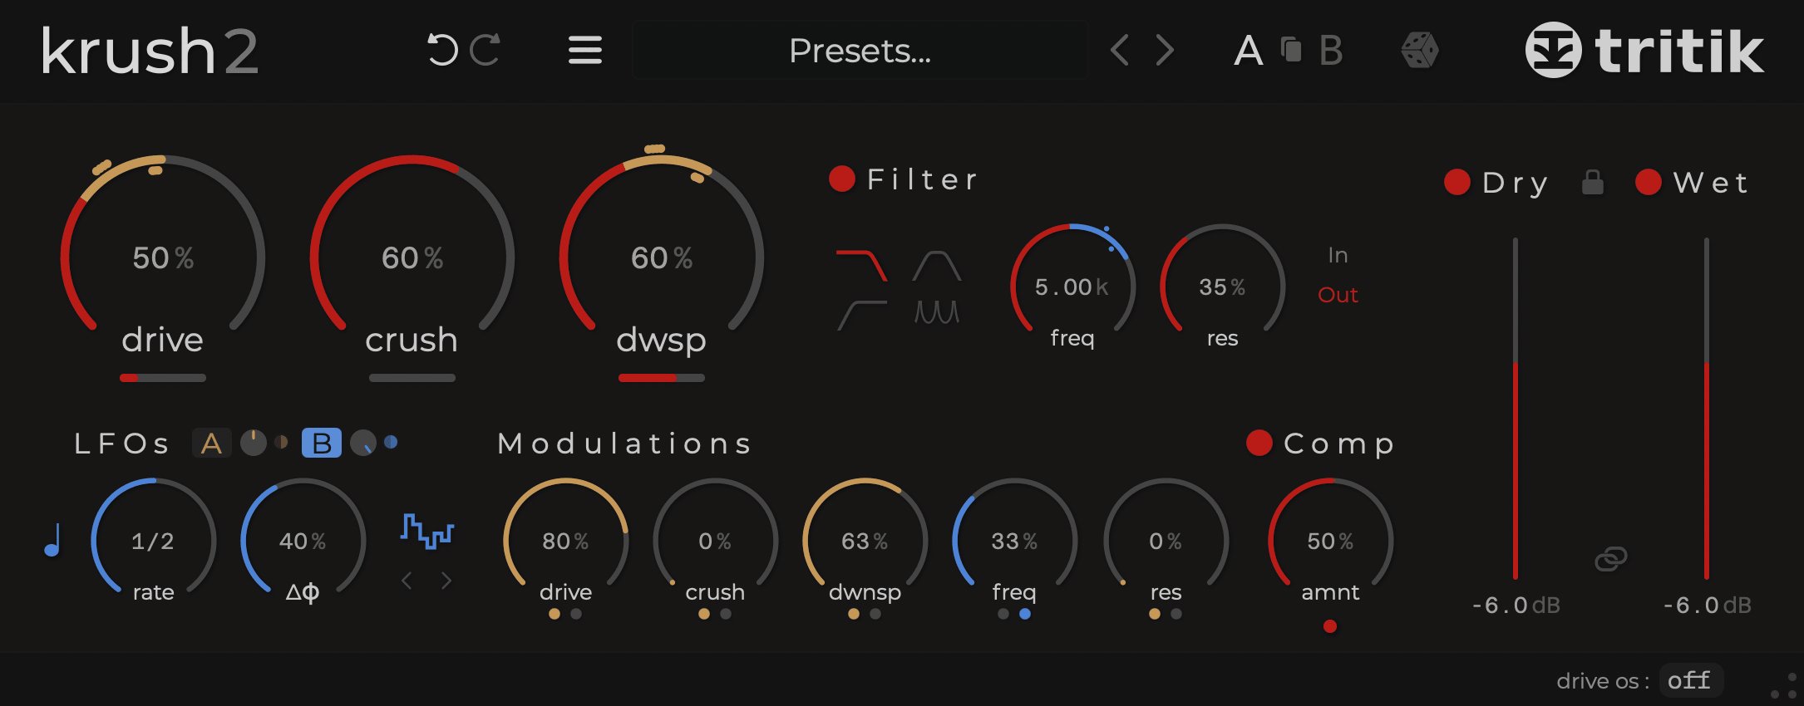Toggle the Filter section on/off

(x=842, y=179)
